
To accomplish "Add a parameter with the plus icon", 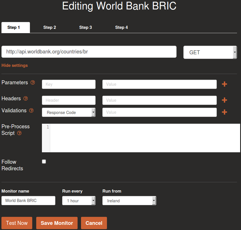I will pyautogui.click(x=224, y=84).
